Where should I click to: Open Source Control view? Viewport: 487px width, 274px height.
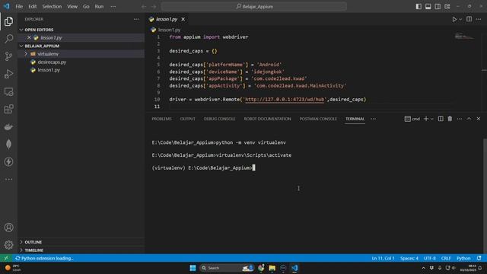coord(8,56)
